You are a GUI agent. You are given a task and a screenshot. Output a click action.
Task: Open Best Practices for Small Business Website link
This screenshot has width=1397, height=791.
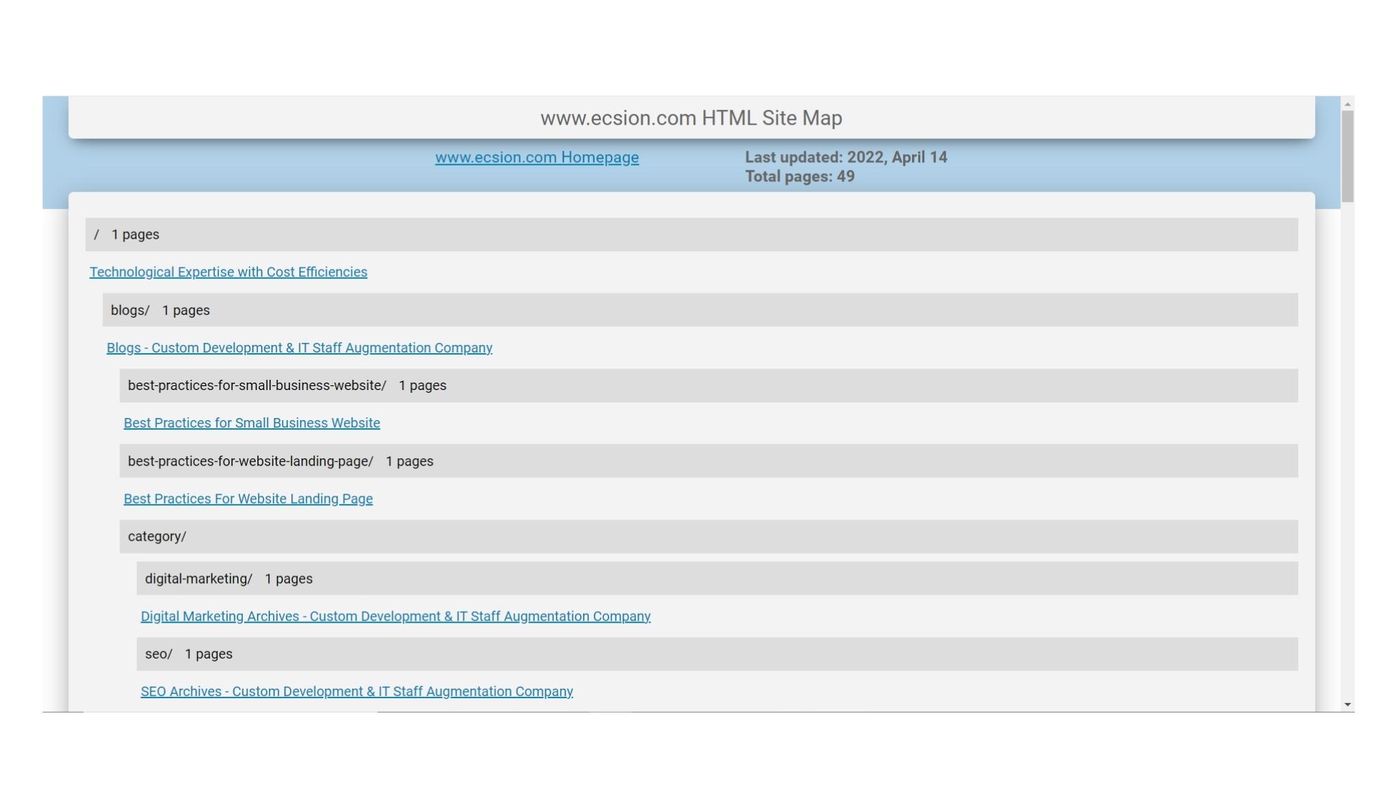252,423
